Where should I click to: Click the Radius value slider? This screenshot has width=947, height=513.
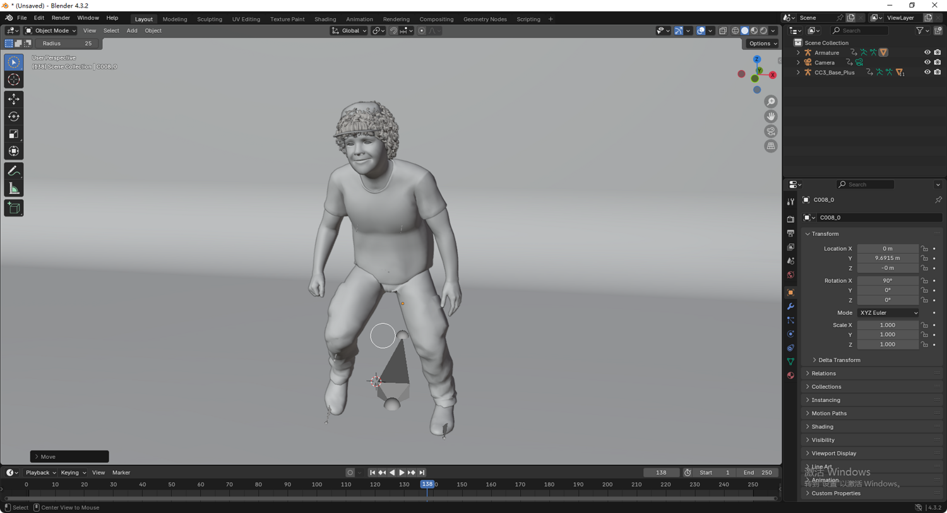(68, 44)
